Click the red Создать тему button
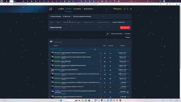 pos(125,28)
